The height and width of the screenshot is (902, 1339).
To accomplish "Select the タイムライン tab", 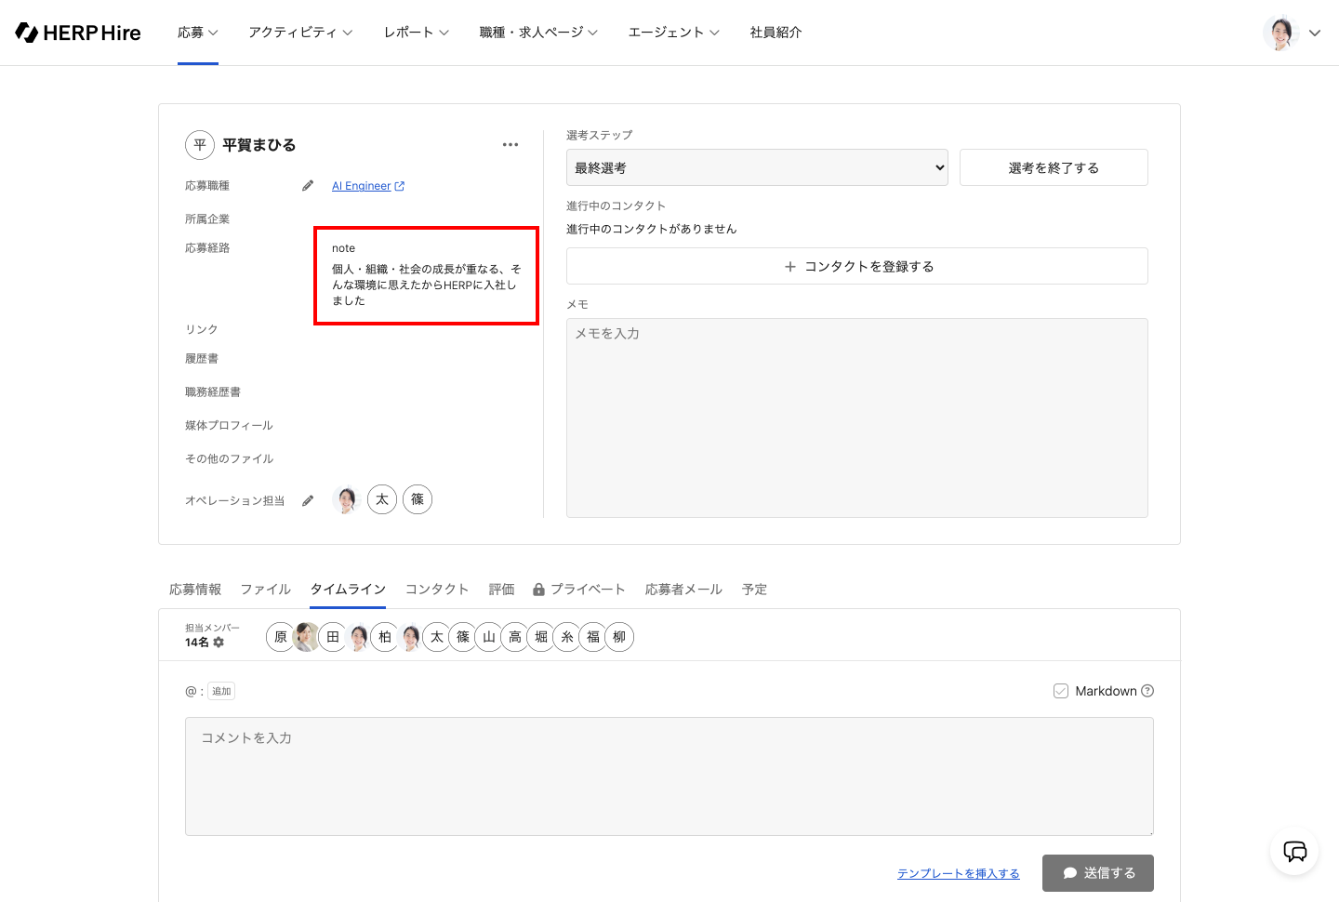I will tap(348, 590).
